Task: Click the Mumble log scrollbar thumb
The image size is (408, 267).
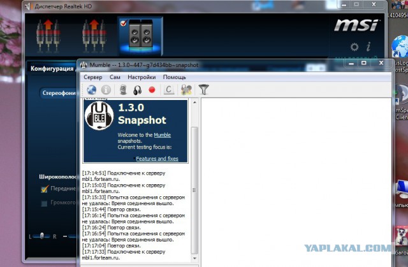Action: 194,191
